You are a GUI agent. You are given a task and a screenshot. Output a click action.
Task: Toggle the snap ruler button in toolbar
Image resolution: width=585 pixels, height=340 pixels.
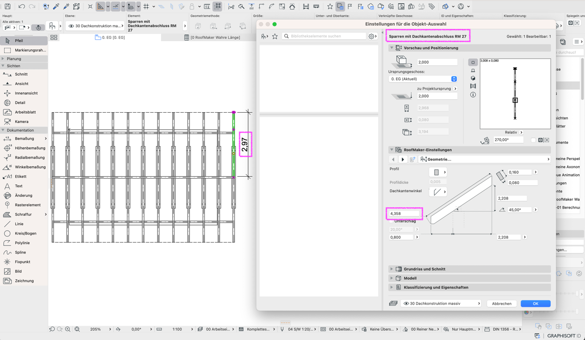[x=100, y=7]
